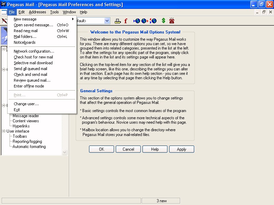Click the Cancel button
274x205 pixels.
pyautogui.click(x=128, y=149)
